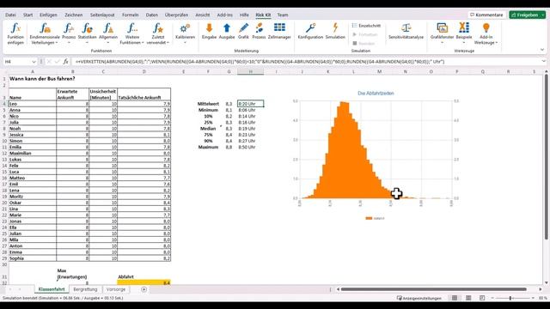
Task: Select the Risk Kit ribbon tab
Action: pos(263,15)
